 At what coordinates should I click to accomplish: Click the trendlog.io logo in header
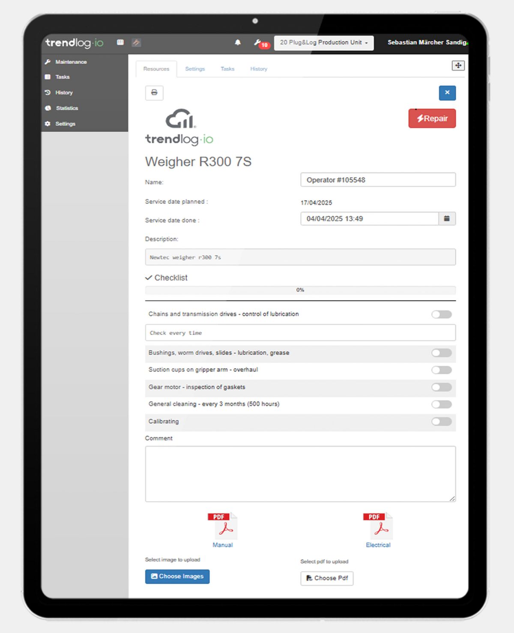tap(75, 42)
